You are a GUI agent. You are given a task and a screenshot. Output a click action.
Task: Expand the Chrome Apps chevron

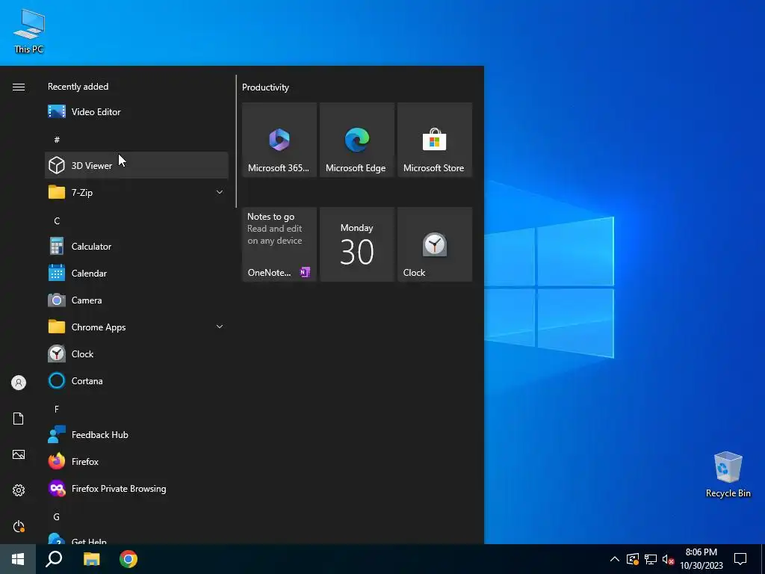220,327
